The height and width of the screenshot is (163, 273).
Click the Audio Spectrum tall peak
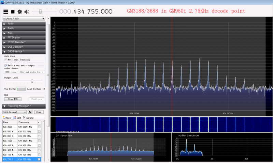click(x=186, y=145)
